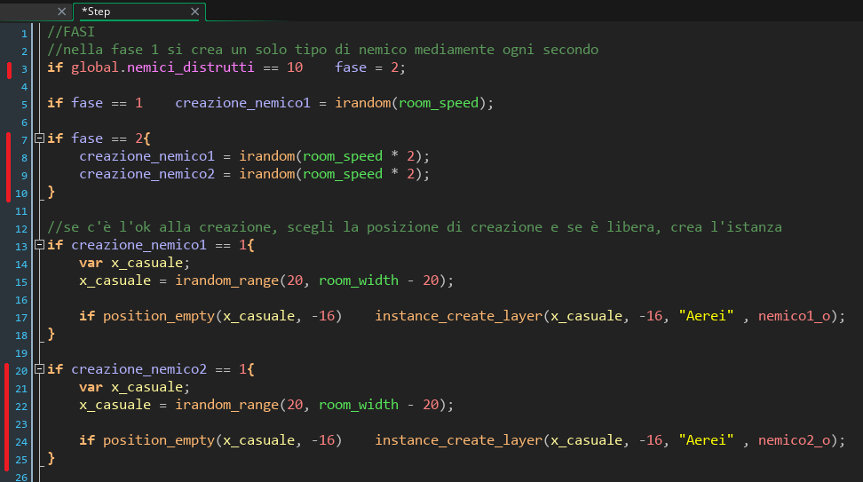Click line number 17 in the gutter

click(21, 318)
